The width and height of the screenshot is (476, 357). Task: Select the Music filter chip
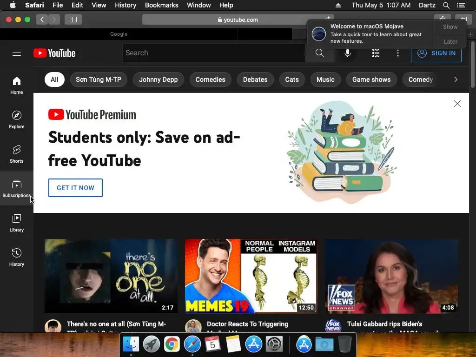[x=325, y=79]
